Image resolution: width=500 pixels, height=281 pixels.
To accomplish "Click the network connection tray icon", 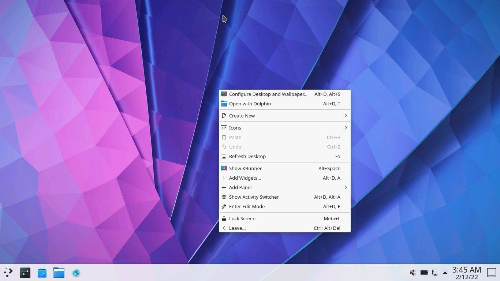I will 435,273.
